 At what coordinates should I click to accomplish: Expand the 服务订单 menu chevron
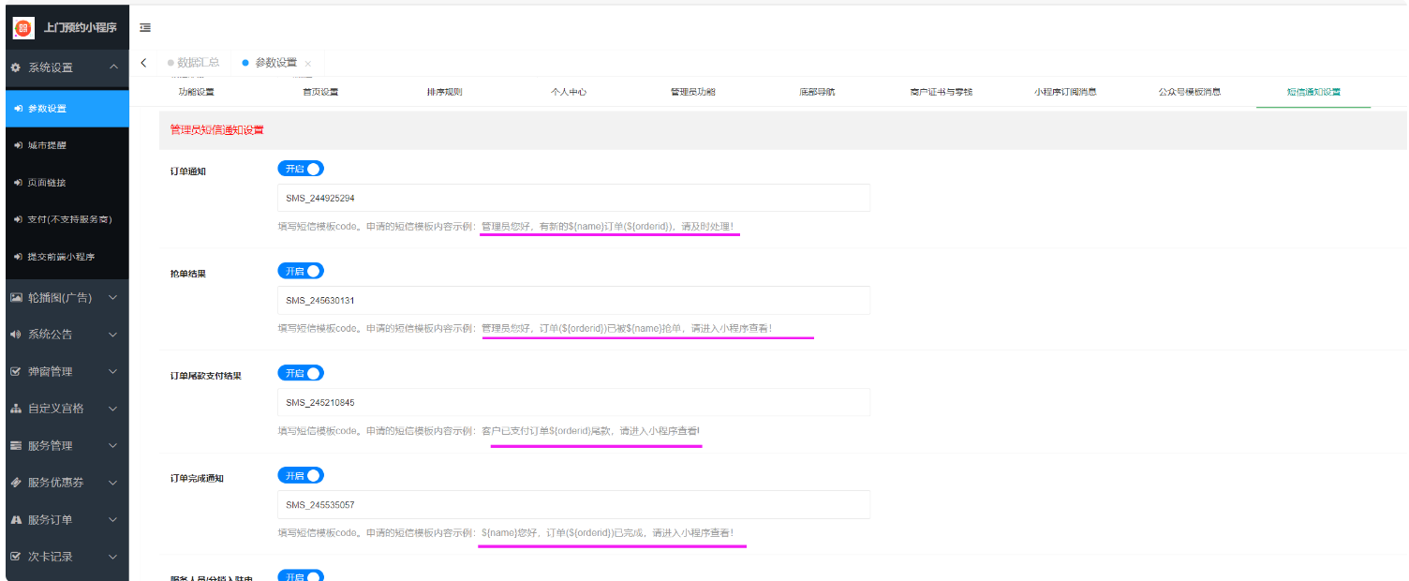point(113,519)
